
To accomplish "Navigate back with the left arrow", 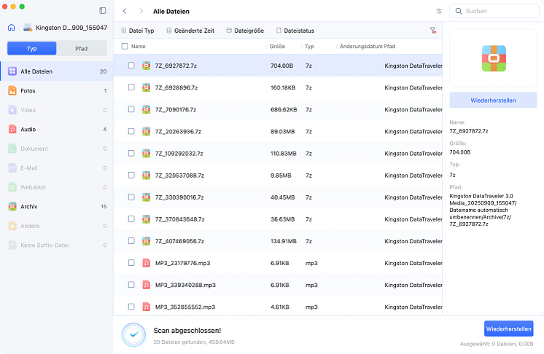I will pos(125,11).
